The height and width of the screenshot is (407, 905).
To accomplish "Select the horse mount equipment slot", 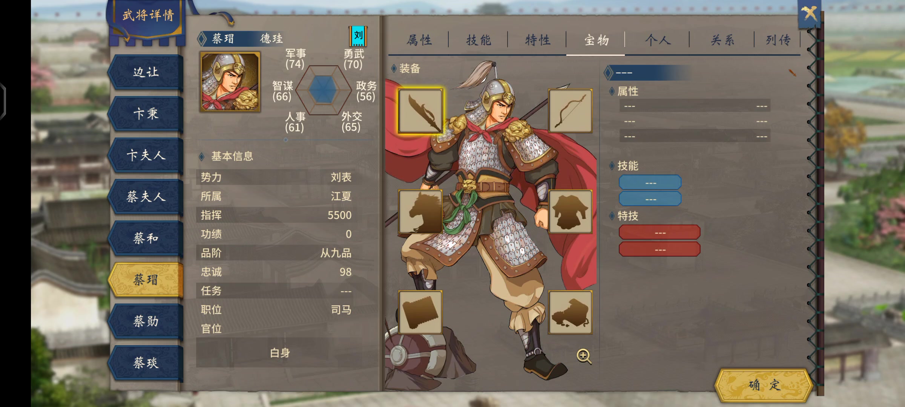I will point(420,212).
